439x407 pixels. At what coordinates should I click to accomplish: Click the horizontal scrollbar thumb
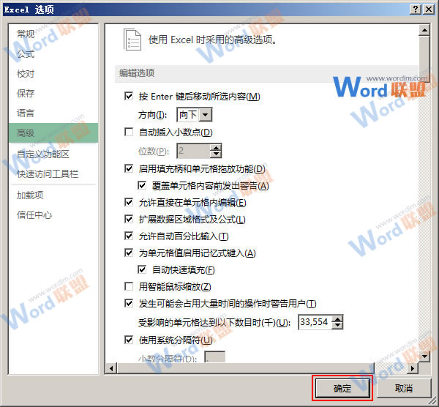tap(246, 368)
